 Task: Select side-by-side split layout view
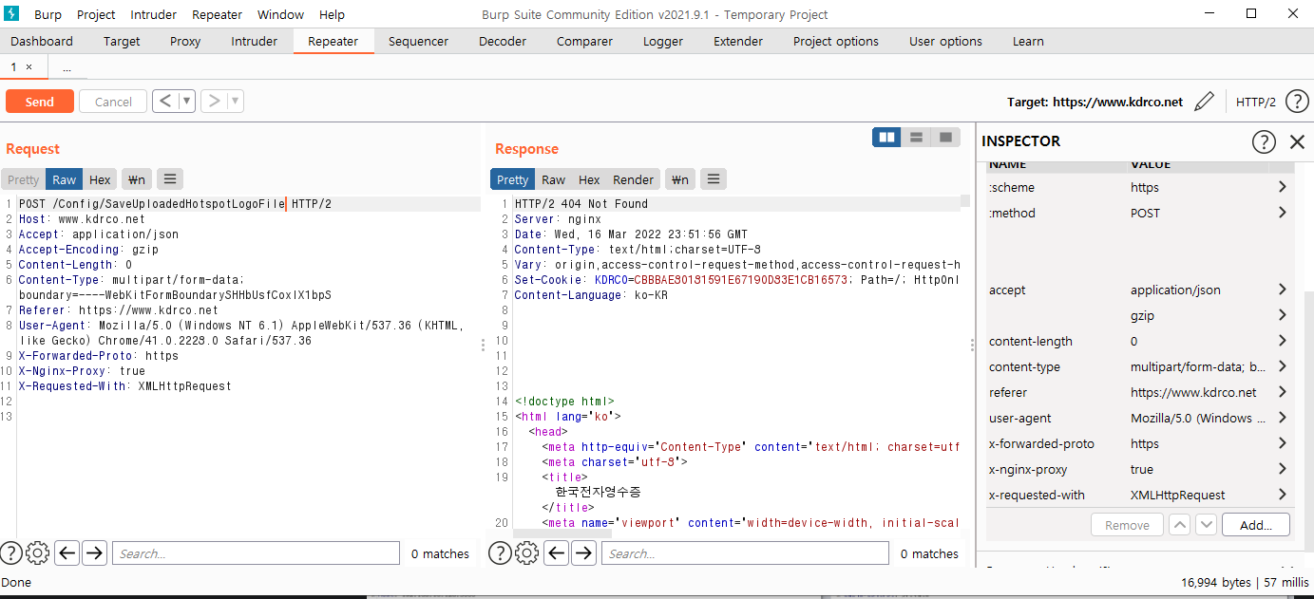pyautogui.click(x=887, y=138)
